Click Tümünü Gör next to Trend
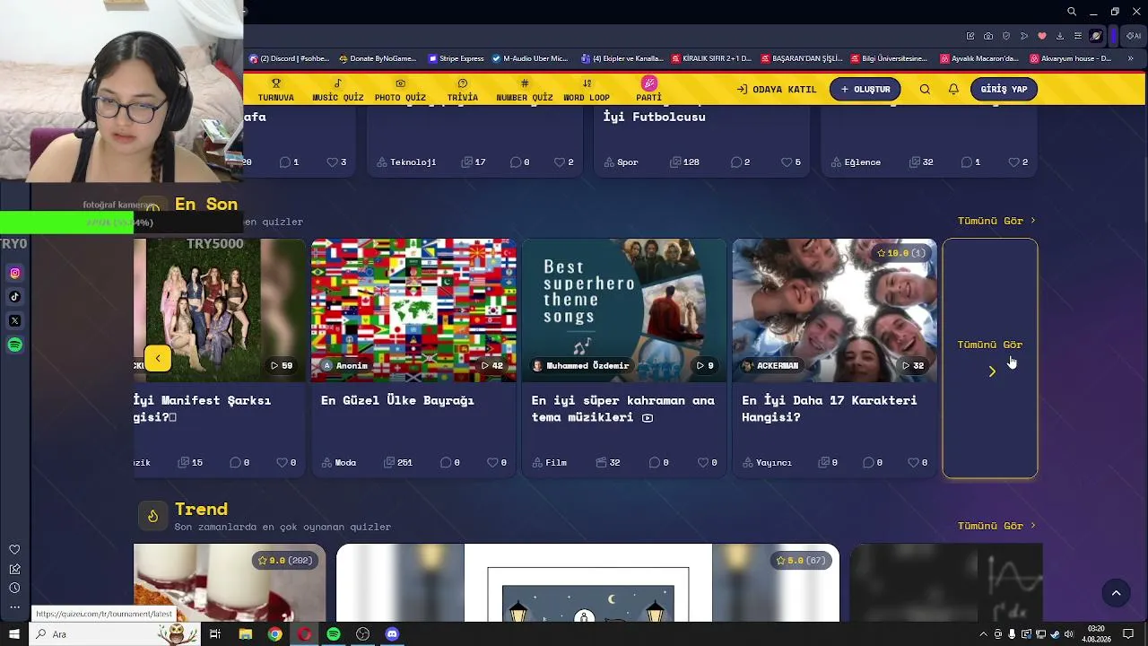This screenshot has height=646, width=1148. pos(996,526)
